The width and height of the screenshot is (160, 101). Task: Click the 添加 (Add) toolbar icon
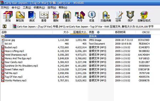click(8, 15)
